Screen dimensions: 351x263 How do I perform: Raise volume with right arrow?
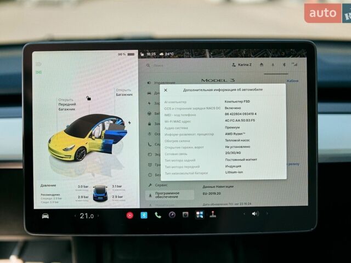267,214
